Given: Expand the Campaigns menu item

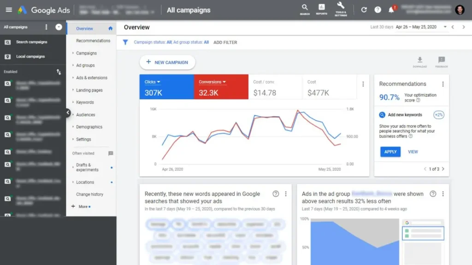Looking at the screenshot, I should pos(86,53).
